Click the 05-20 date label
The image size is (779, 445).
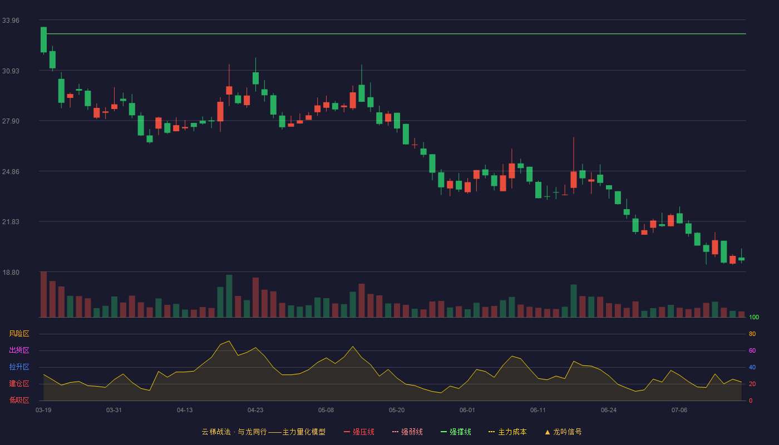pos(397,410)
